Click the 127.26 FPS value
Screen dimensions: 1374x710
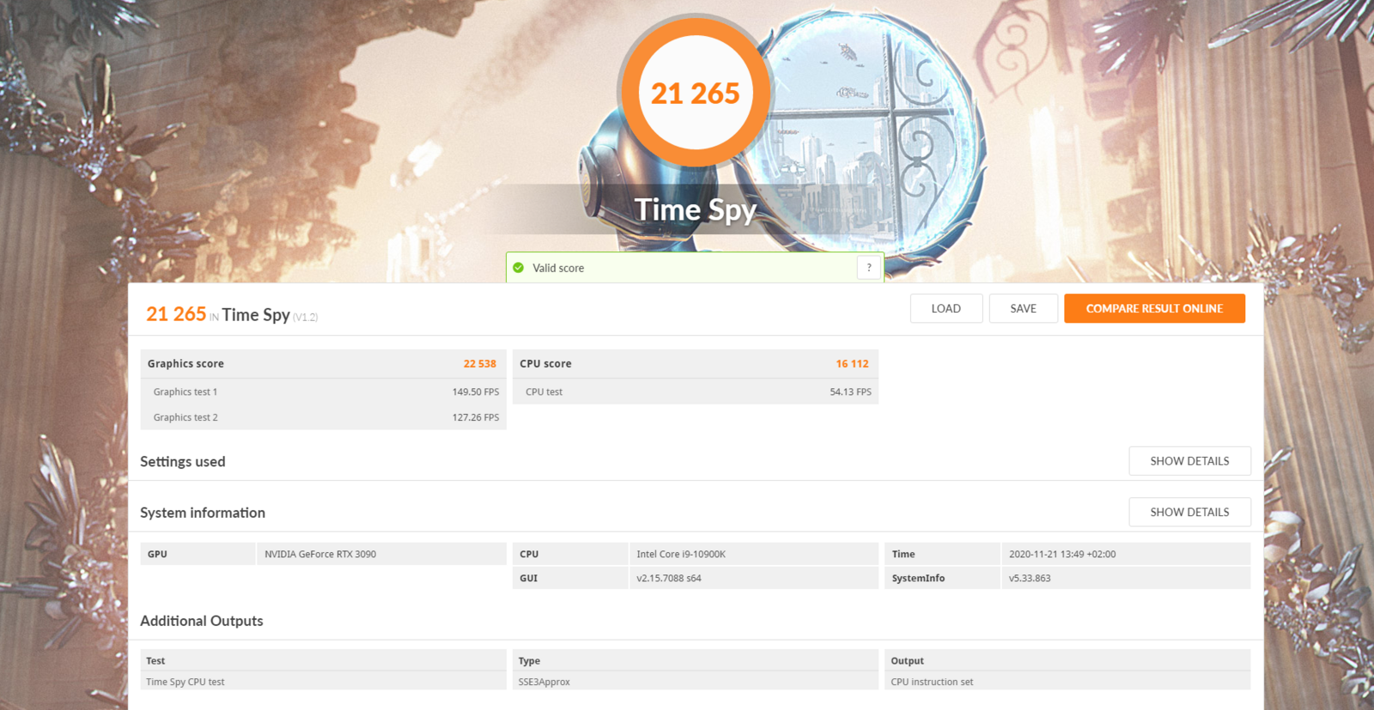[476, 417]
